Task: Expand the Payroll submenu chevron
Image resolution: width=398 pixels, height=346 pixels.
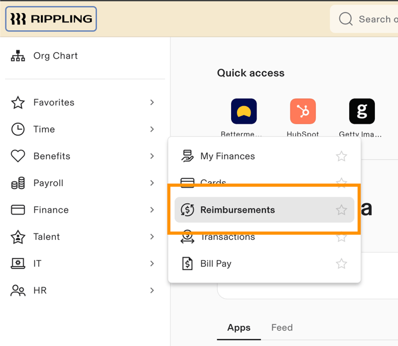Action: click(152, 183)
